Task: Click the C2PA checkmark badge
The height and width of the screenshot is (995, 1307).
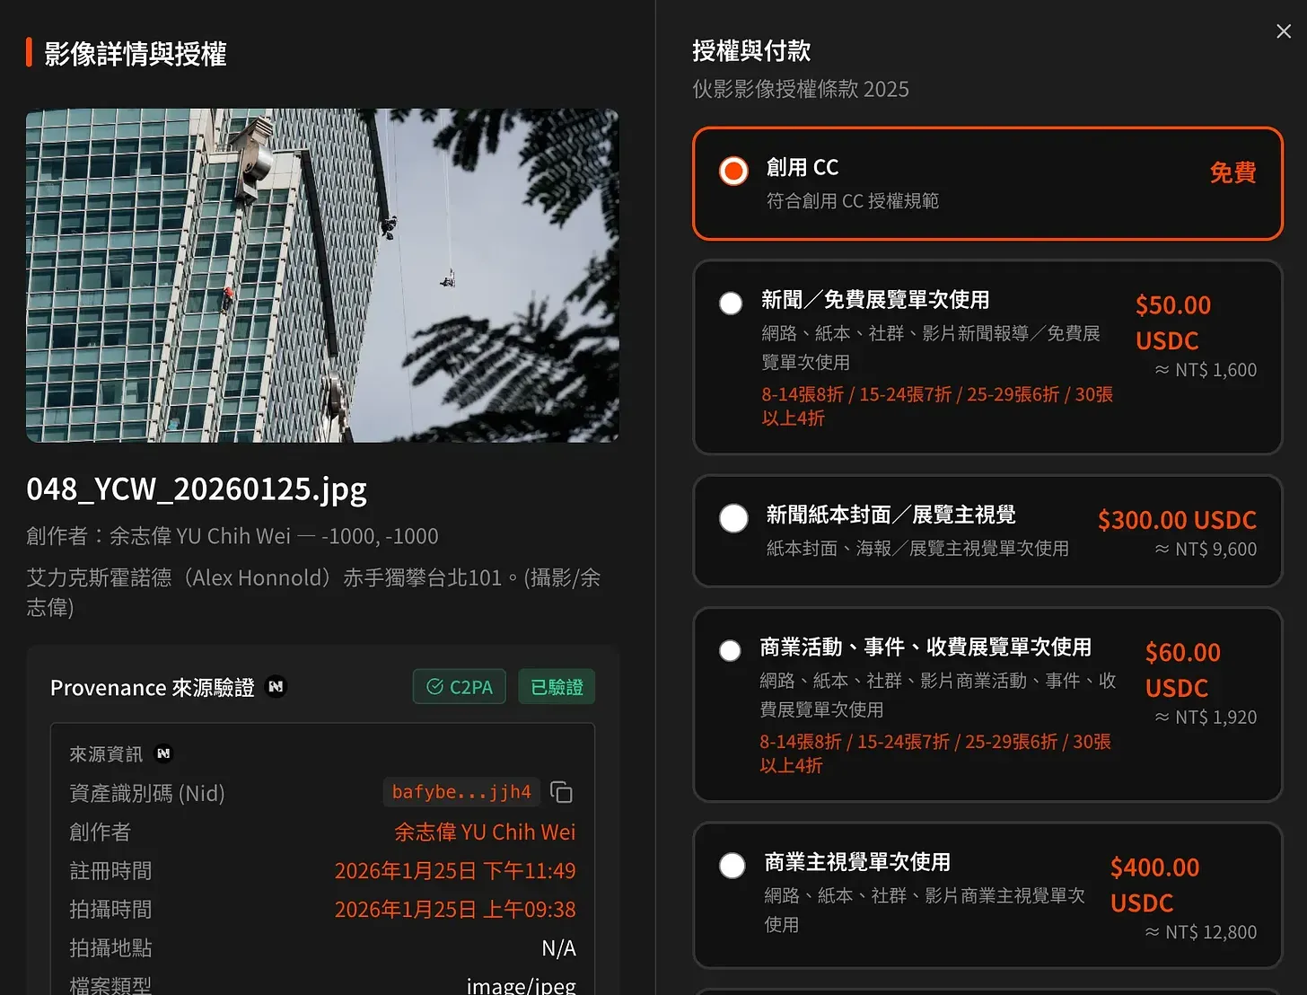Action: [x=460, y=687]
